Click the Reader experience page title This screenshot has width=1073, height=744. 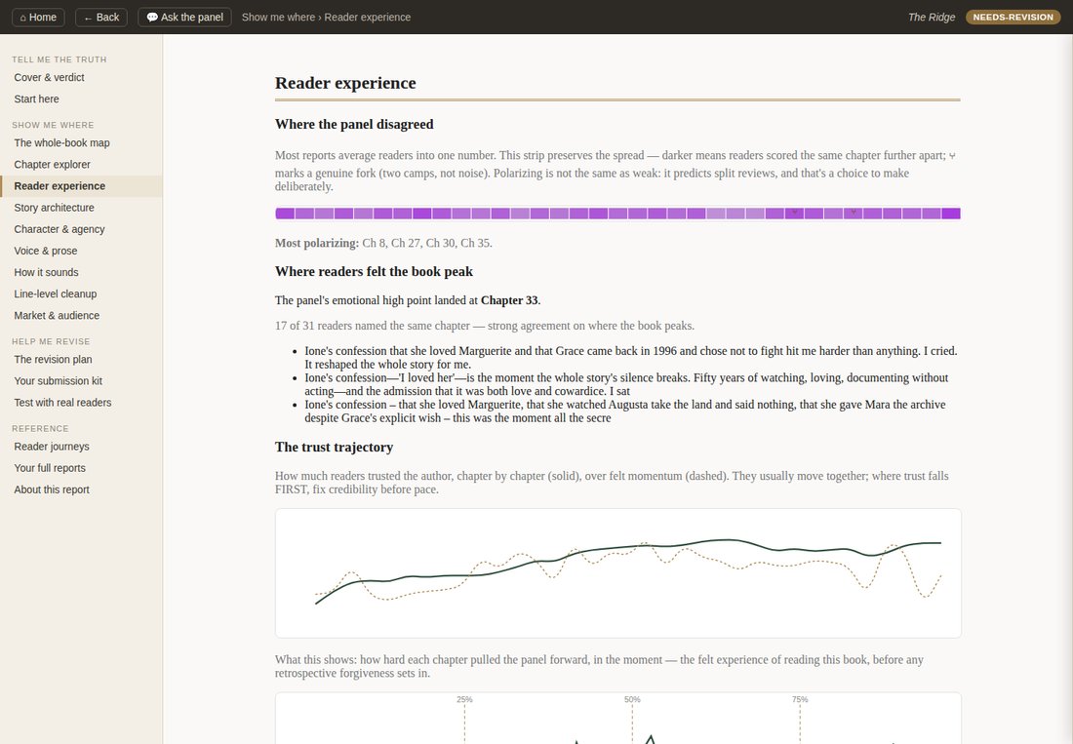click(x=345, y=83)
